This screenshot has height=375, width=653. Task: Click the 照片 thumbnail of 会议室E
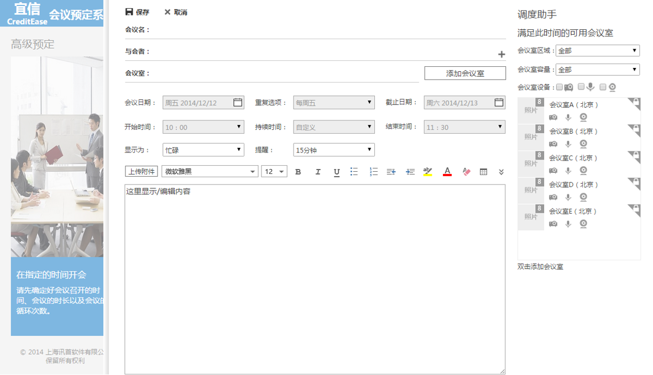(531, 217)
